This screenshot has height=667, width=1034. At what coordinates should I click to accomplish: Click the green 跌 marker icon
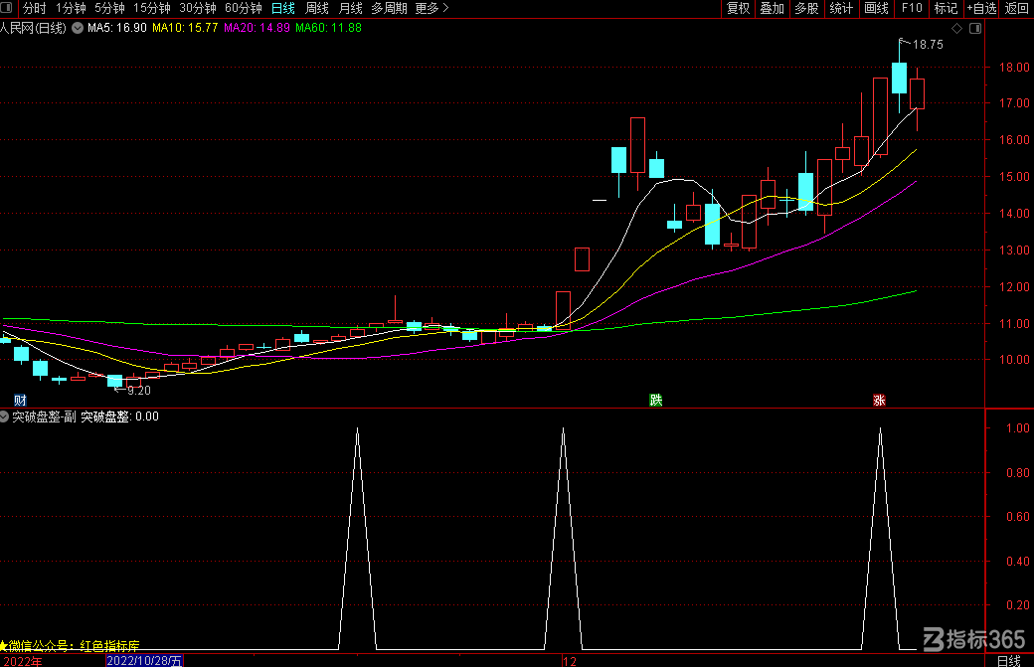pyautogui.click(x=655, y=400)
